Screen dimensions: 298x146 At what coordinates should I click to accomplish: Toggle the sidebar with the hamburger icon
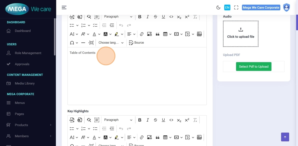tap(64, 7)
